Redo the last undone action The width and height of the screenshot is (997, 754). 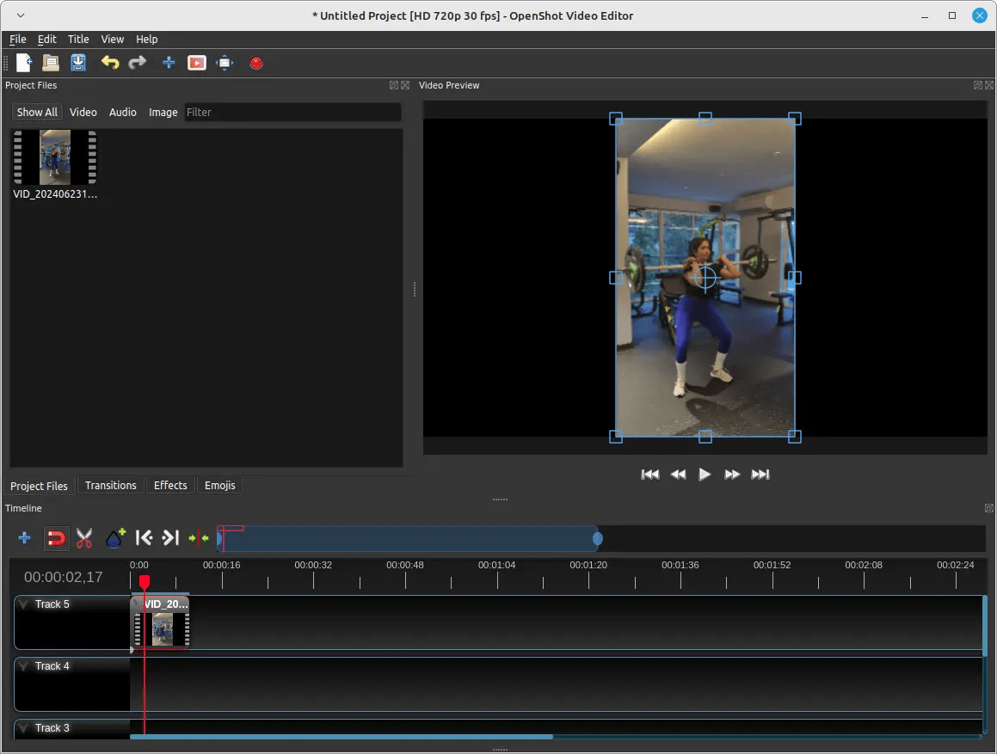coord(138,62)
